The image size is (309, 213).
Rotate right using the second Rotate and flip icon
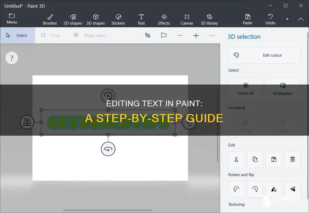point(255,189)
